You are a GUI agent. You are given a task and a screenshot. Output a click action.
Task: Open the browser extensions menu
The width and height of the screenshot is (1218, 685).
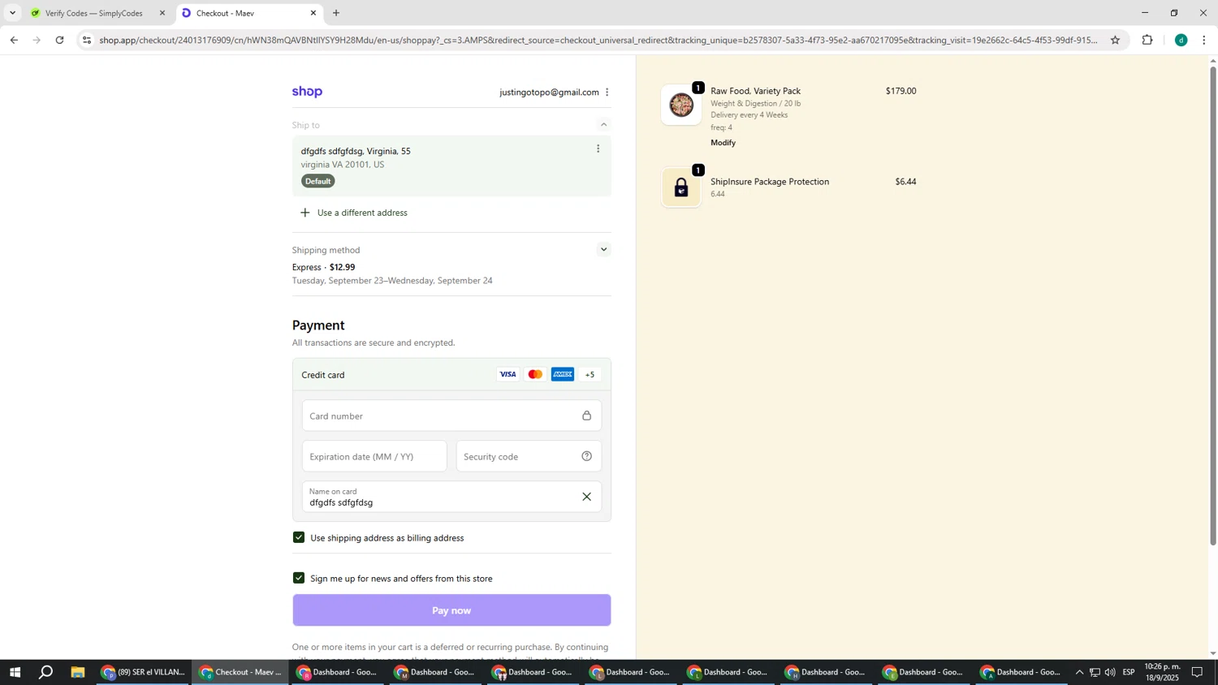(1147, 40)
